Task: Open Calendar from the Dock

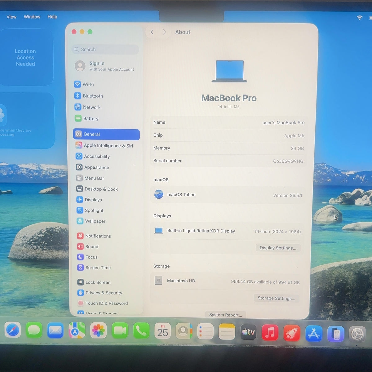Action: tap(163, 331)
